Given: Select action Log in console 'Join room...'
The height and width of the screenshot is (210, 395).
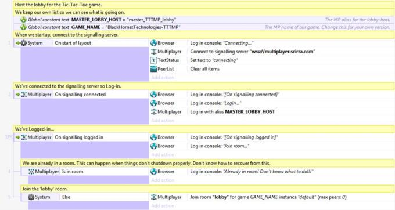Looking at the screenshot, I should click(x=220, y=146).
